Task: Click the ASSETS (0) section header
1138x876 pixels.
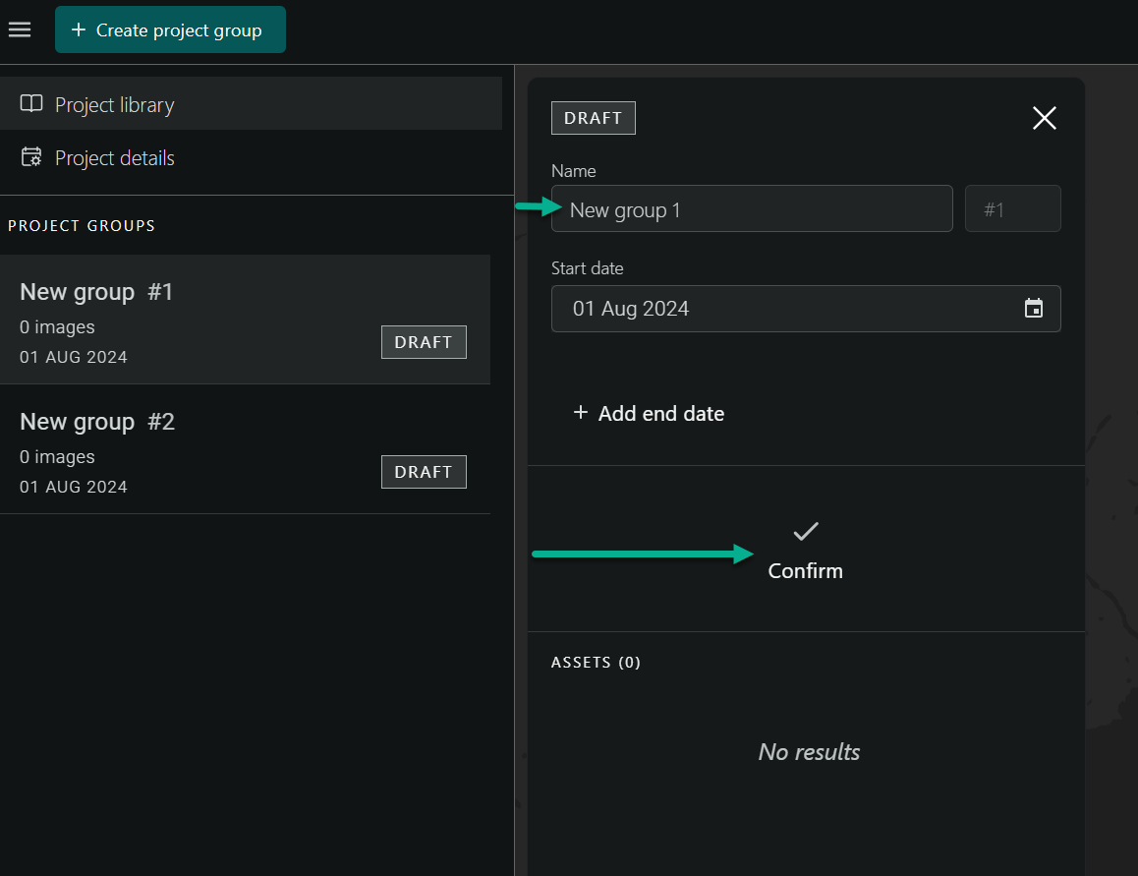Action: pyautogui.click(x=596, y=663)
